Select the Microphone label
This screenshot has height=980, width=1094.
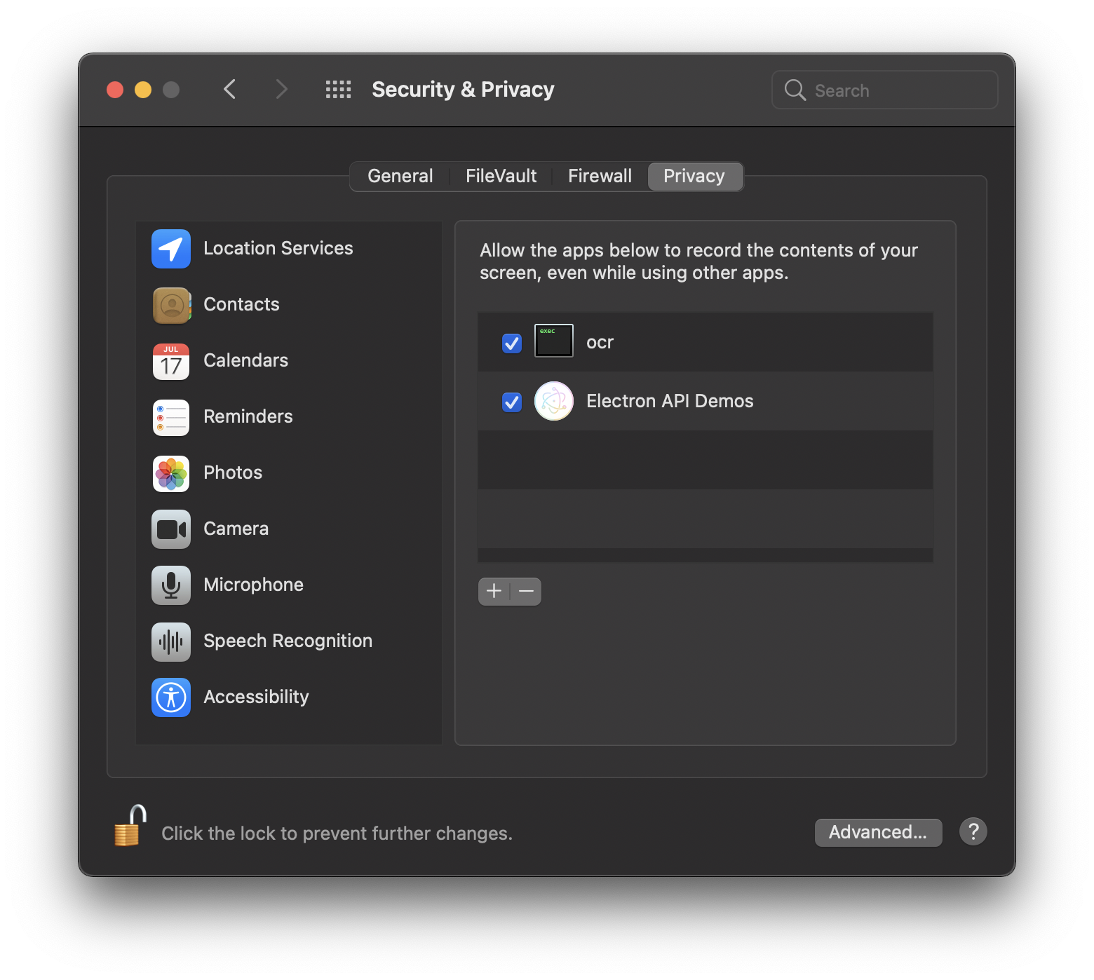253,585
